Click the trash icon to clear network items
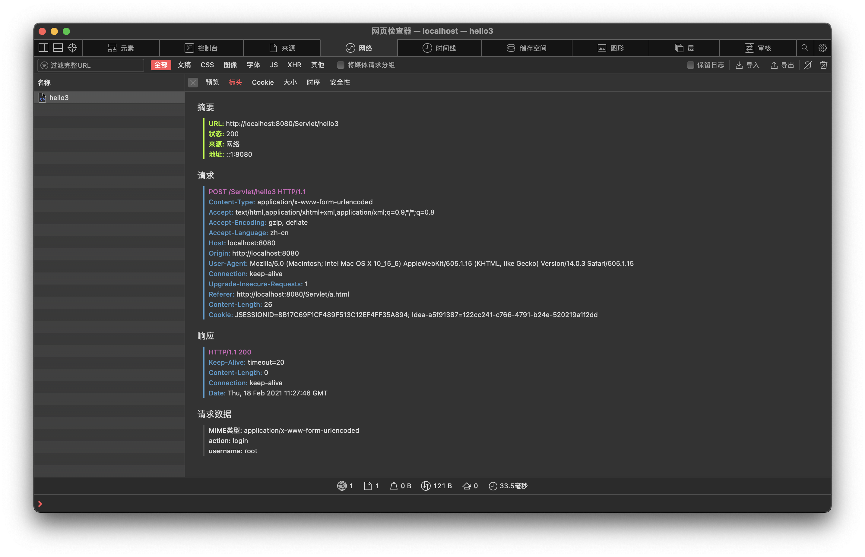Screen dimensions: 865x557 point(823,65)
